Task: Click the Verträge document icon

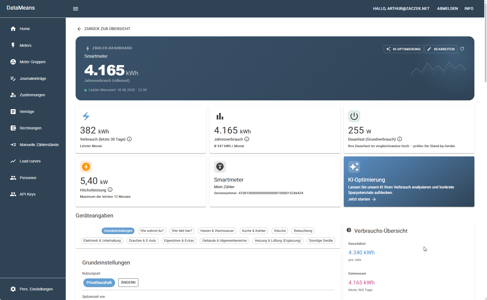Action: coord(13,112)
